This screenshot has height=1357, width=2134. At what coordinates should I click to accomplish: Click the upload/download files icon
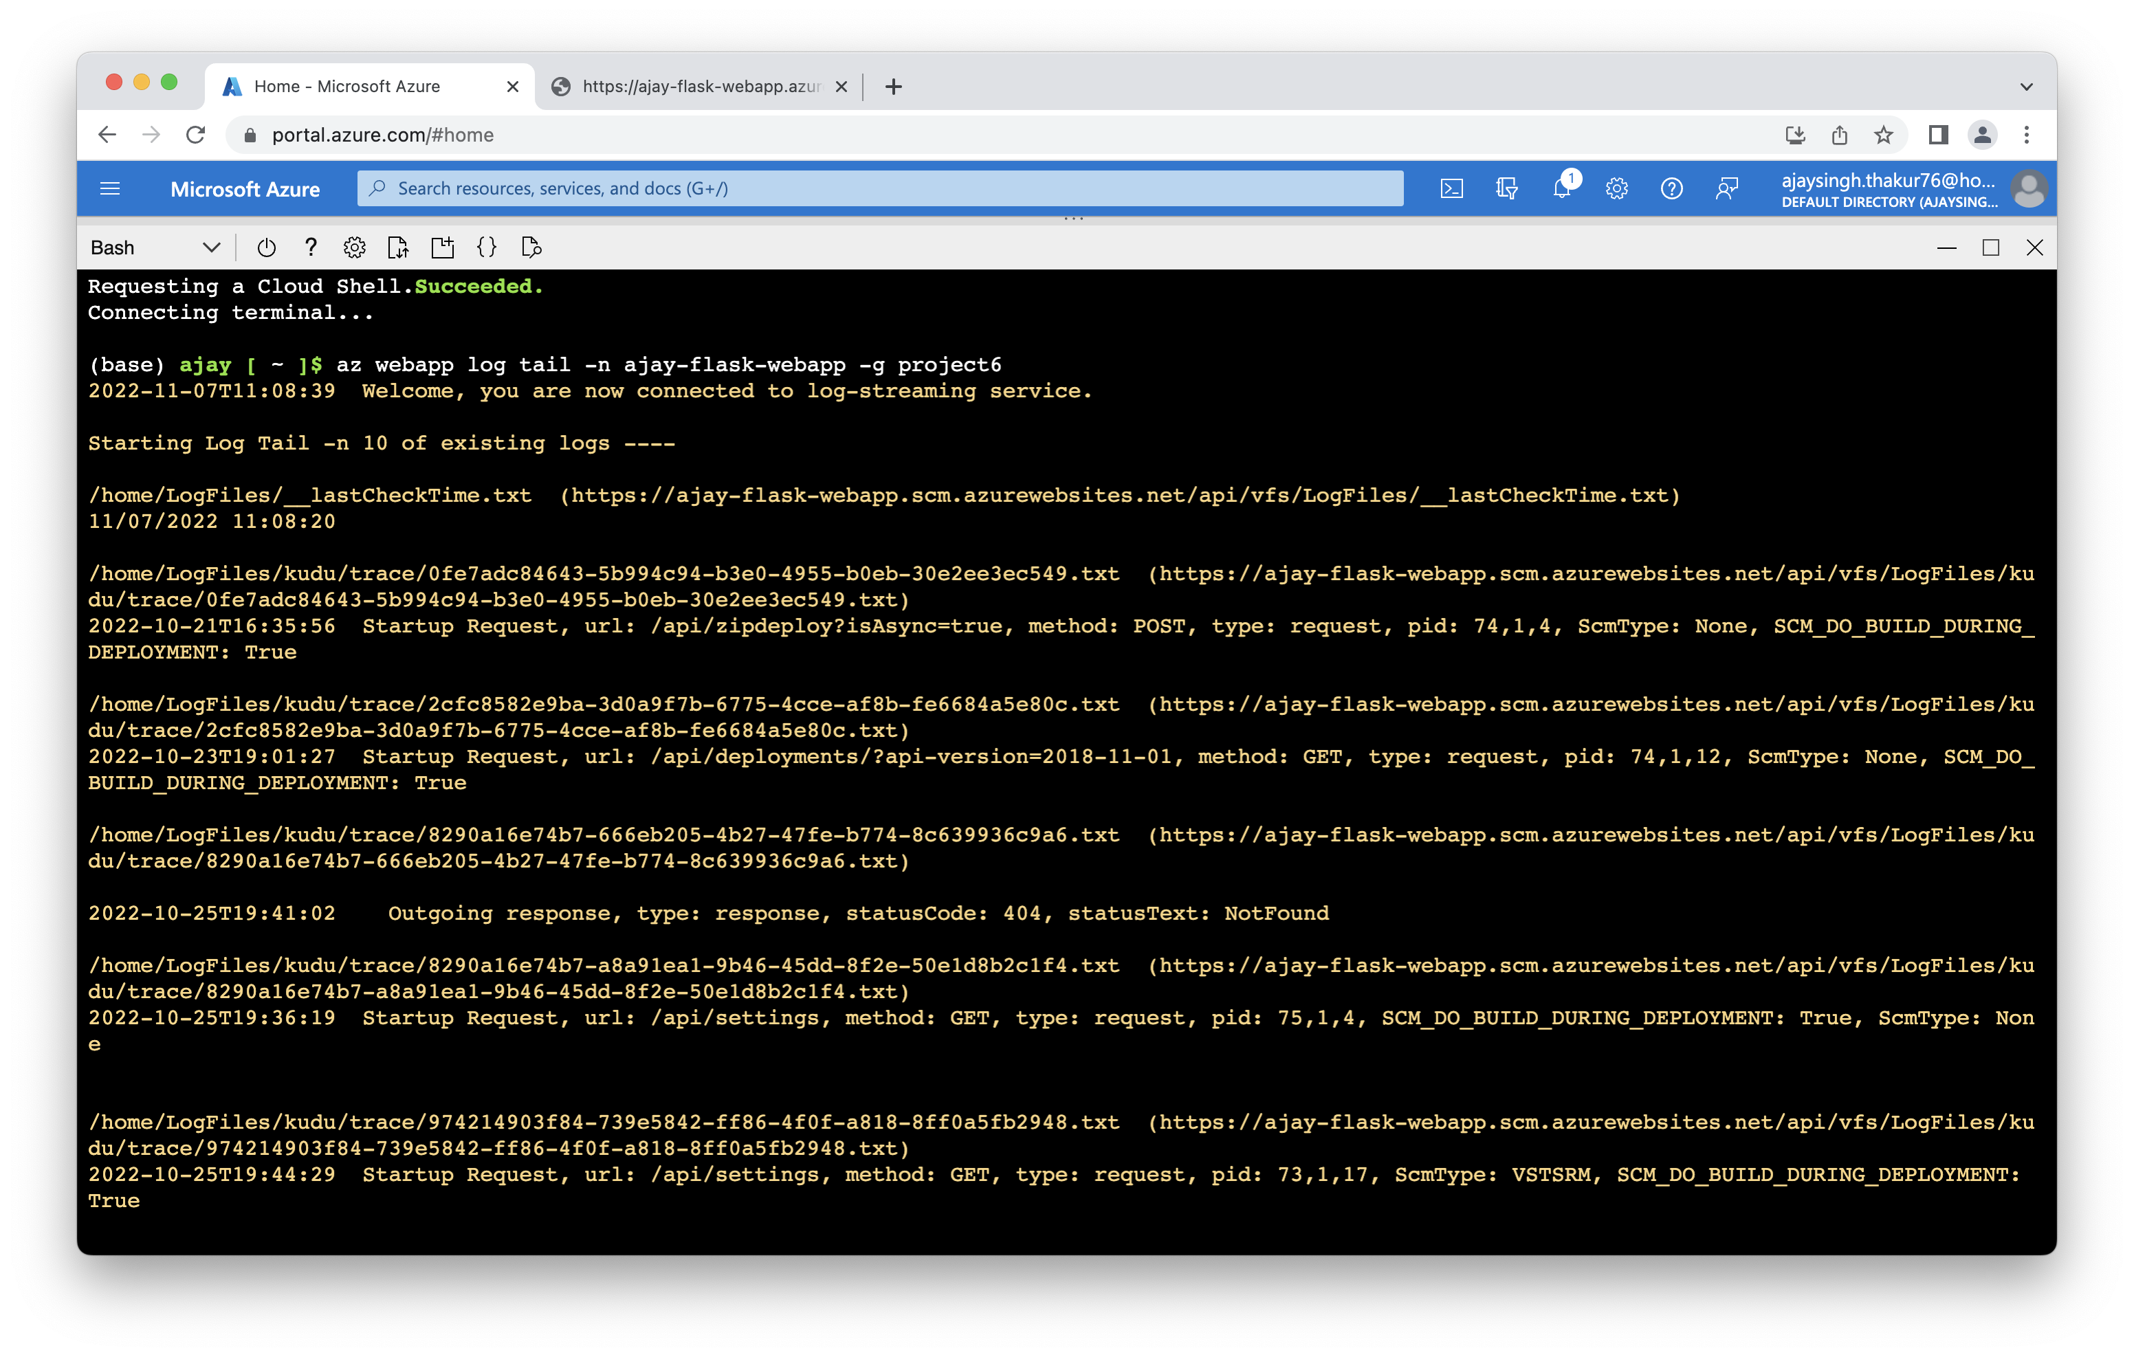398,247
